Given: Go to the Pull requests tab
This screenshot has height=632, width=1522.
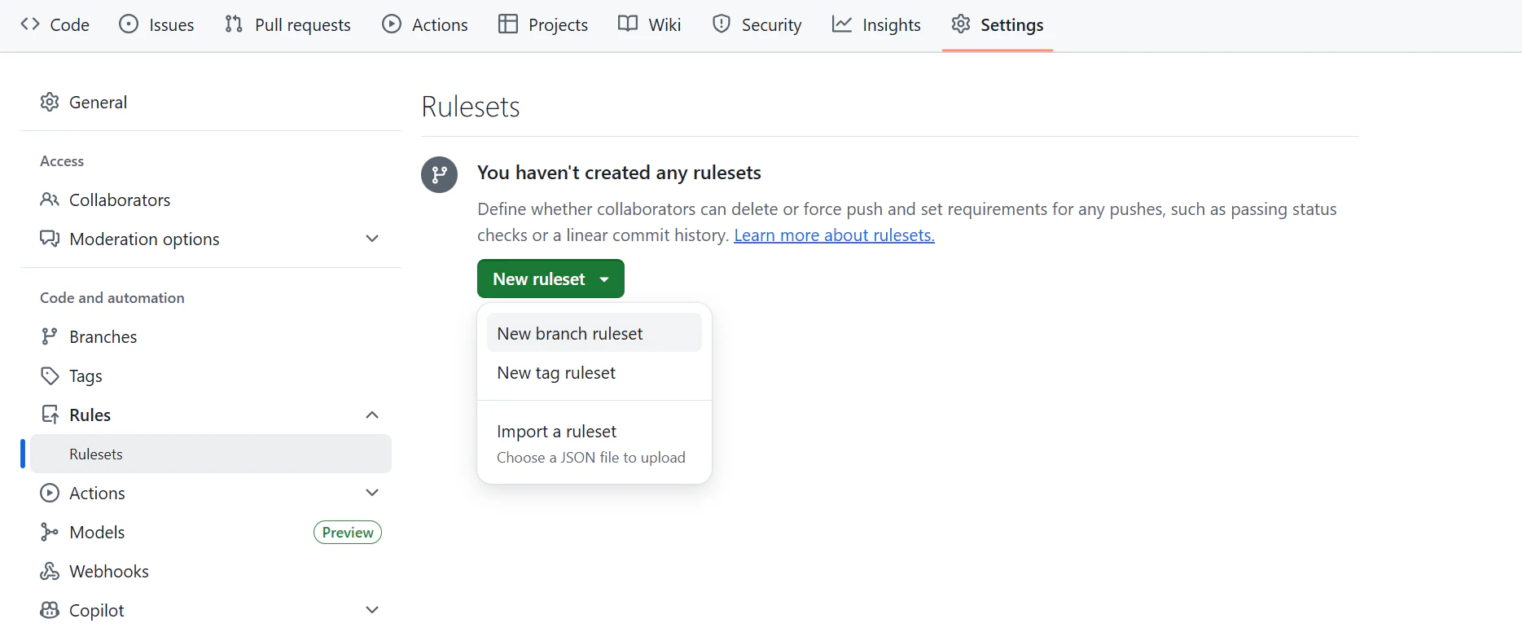Looking at the screenshot, I should pyautogui.click(x=287, y=24).
